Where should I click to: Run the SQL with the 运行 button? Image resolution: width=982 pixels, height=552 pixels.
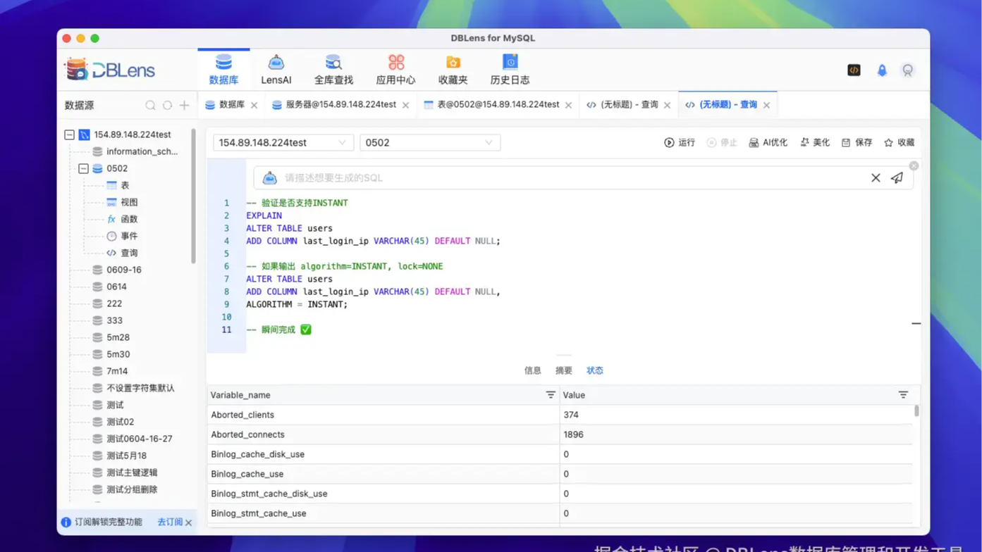680,142
